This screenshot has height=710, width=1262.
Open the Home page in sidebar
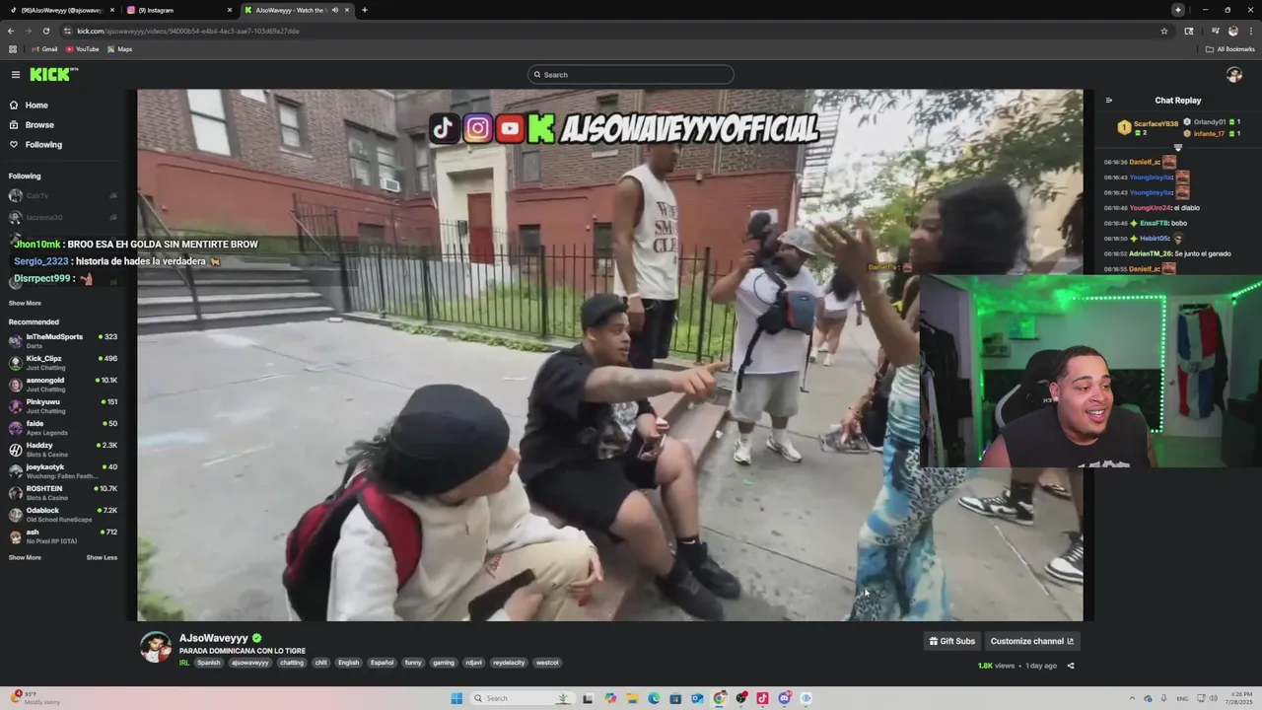[x=36, y=106]
